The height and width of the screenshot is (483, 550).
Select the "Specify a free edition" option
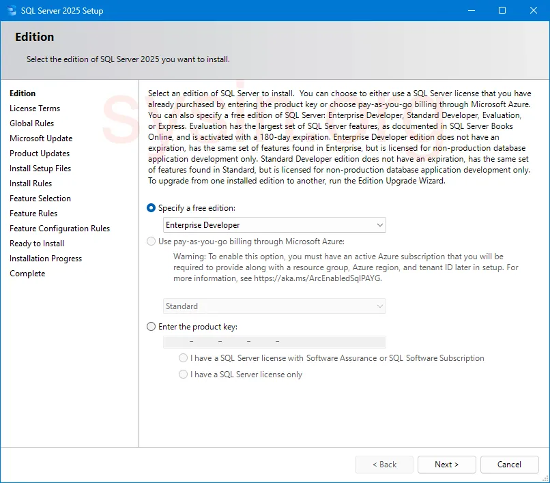coord(151,208)
